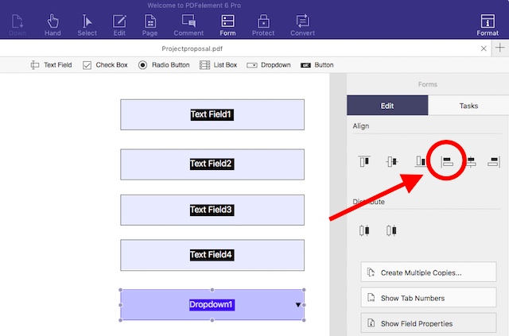509x336 pixels.
Task: Add a Button form element
Action: (317, 65)
